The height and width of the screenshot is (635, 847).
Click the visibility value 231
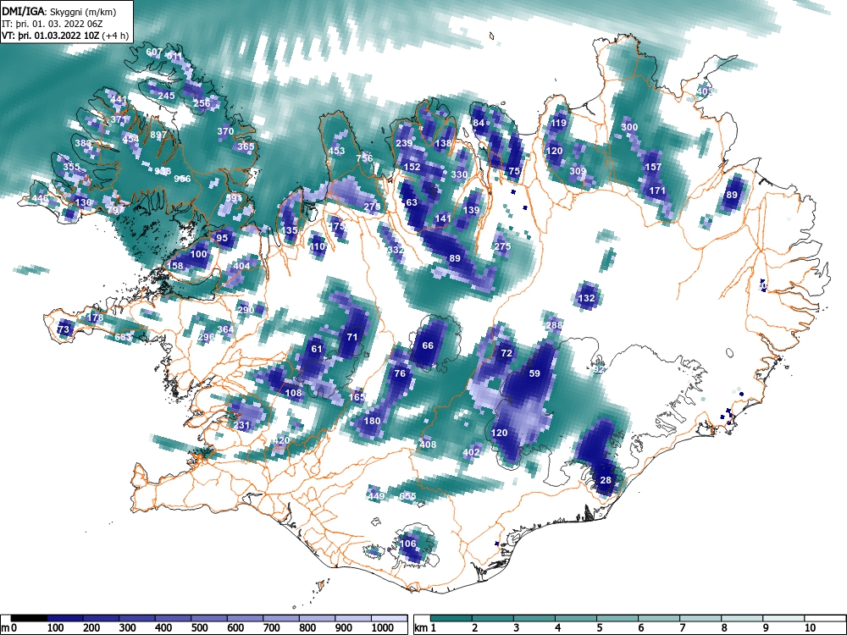241,425
